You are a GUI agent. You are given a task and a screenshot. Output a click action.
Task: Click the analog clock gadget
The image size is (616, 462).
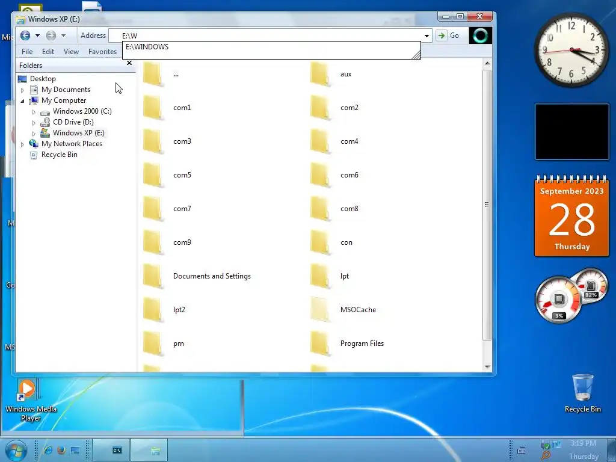571,49
